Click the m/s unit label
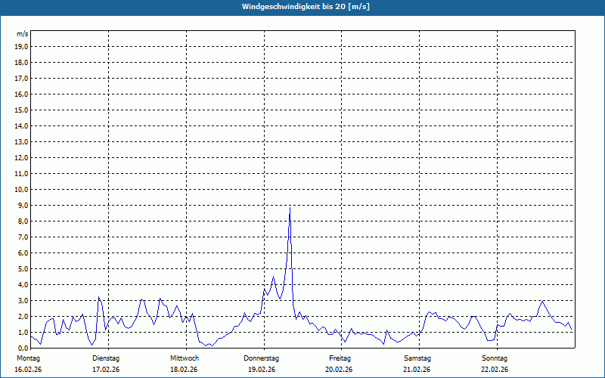 click(x=23, y=34)
